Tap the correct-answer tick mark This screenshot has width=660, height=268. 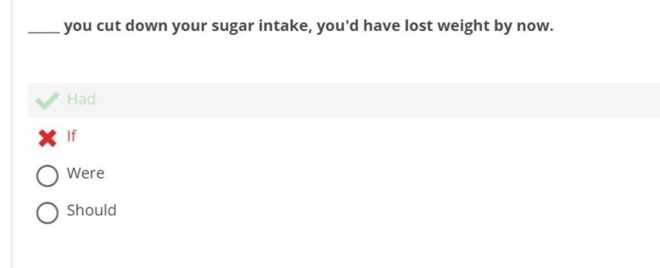pyautogui.click(x=47, y=101)
